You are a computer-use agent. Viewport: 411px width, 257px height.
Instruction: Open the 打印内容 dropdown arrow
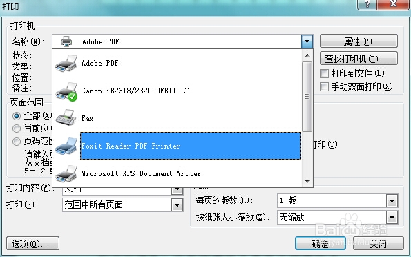coord(178,189)
